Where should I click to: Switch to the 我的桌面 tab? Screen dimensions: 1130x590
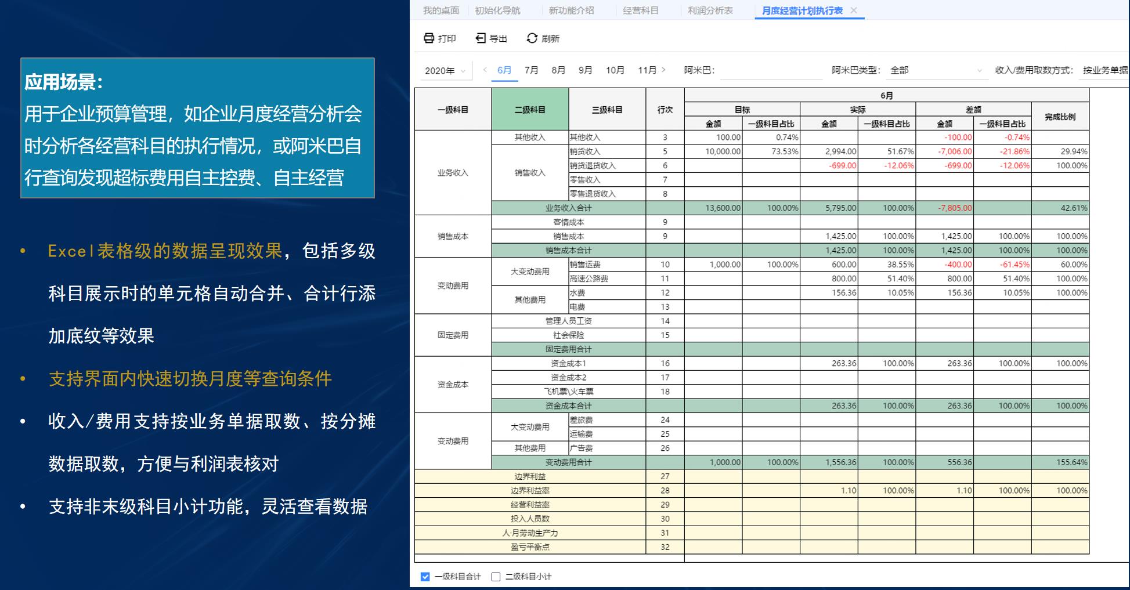(x=441, y=10)
